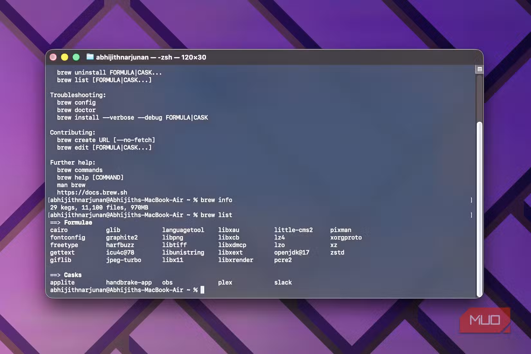Click the 'xz' formula name
Image resolution: width=531 pixels, height=354 pixels.
[333, 245]
